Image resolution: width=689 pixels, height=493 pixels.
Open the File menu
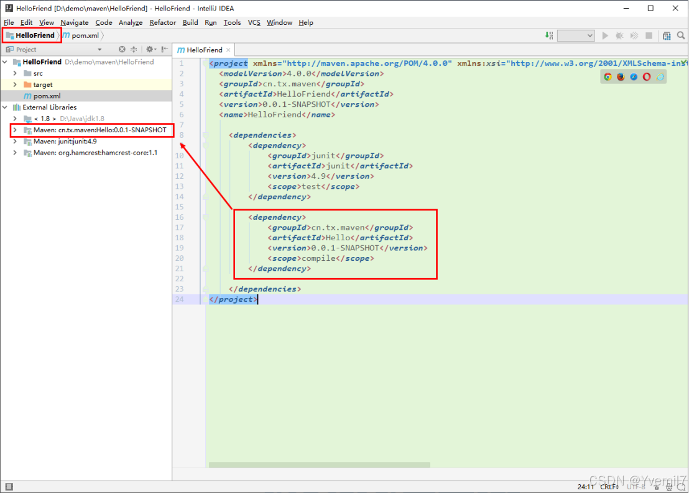tap(9, 22)
